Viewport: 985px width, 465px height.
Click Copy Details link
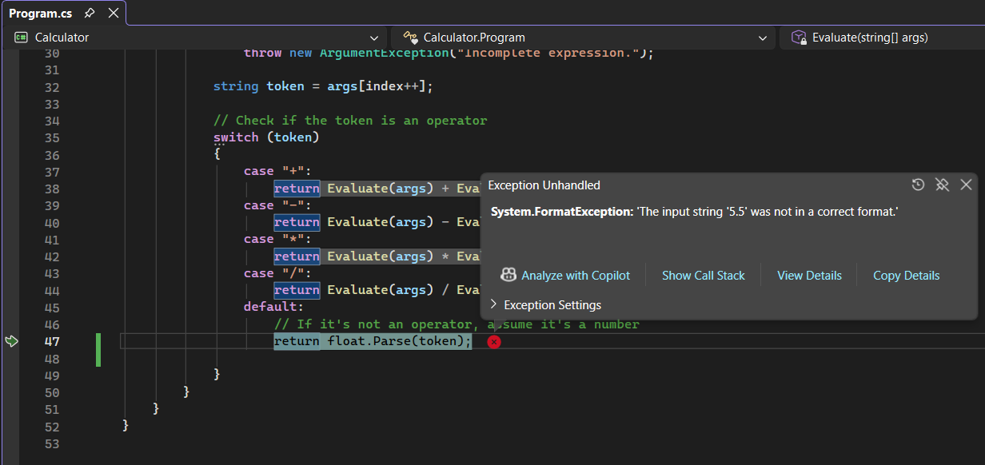coord(906,275)
